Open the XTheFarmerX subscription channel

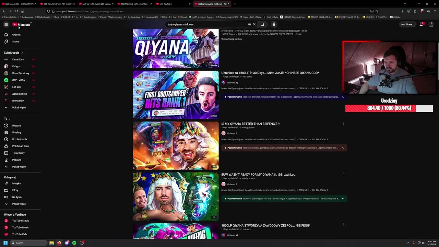click(x=20, y=94)
